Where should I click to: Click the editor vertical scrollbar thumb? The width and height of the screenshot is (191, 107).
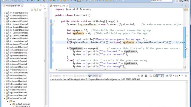(185, 43)
